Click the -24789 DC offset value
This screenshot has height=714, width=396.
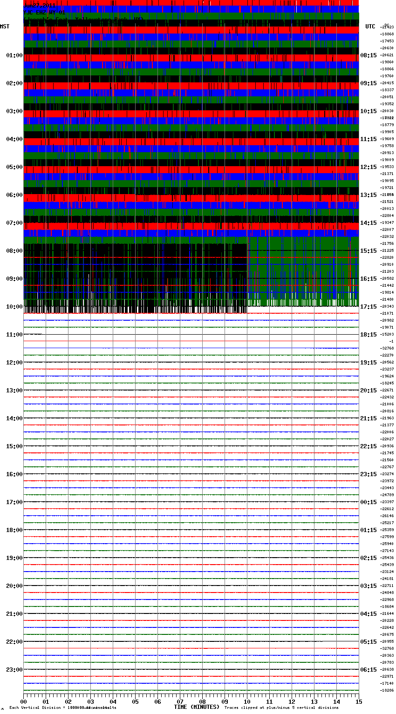point(387,495)
